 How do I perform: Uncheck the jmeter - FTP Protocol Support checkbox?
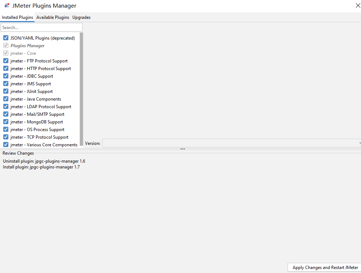(6, 61)
